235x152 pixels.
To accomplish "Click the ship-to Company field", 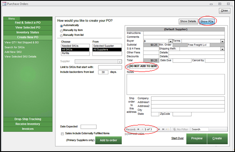I will [x=188, y=98].
